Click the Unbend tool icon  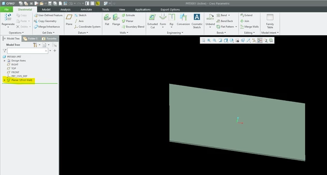click(210, 17)
